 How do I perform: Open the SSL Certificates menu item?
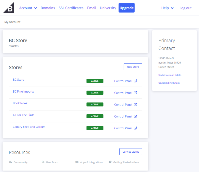(x=71, y=8)
